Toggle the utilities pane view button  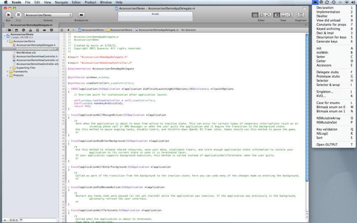coord(290,15)
